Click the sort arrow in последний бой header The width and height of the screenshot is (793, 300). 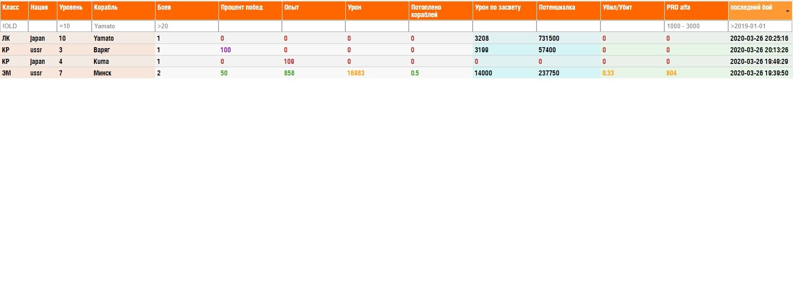click(x=787, y=11)
